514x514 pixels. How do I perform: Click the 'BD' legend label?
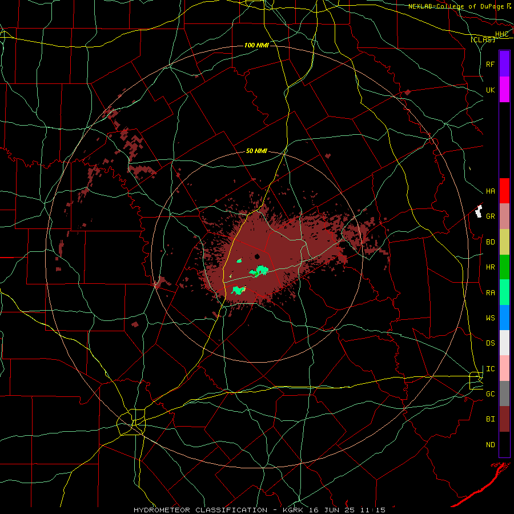click(x=491, y=242)
